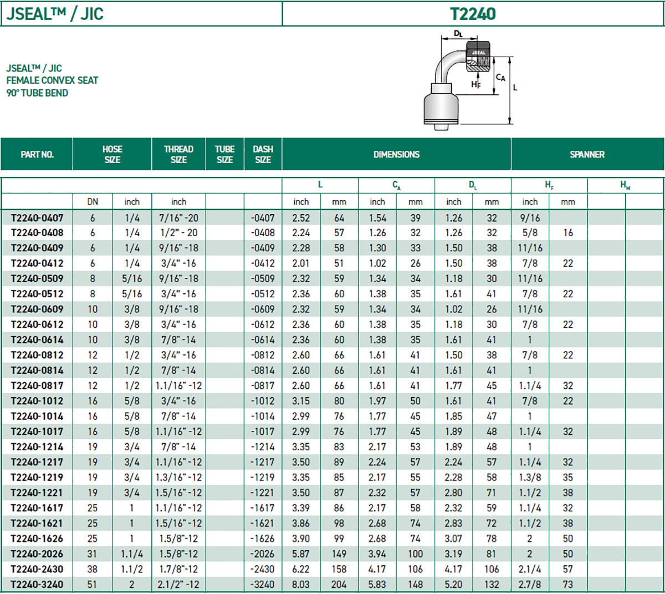Select part number T2240-1621

37,523
